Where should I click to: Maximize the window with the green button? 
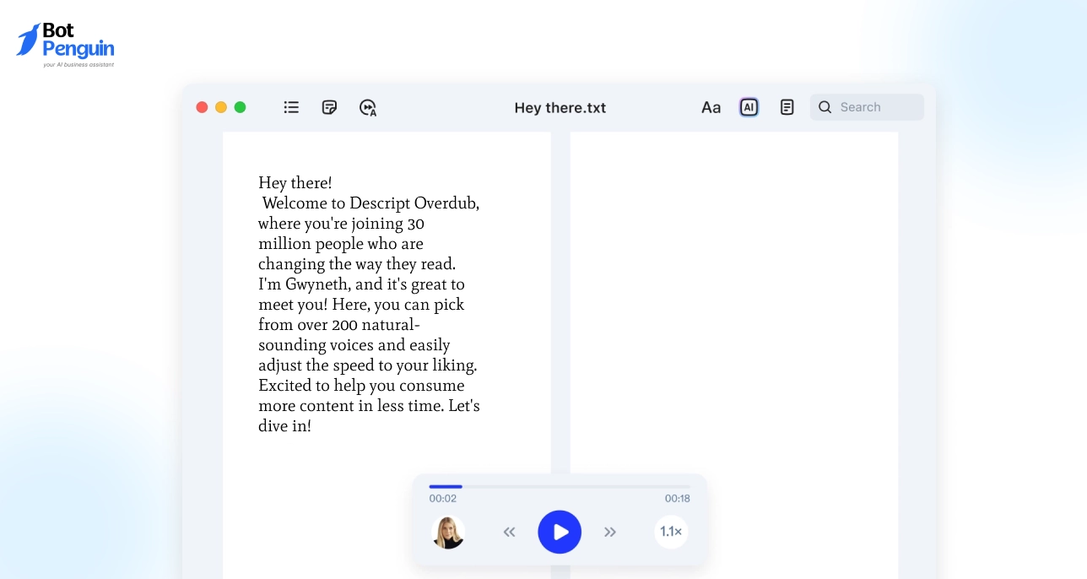click(240, 107)
